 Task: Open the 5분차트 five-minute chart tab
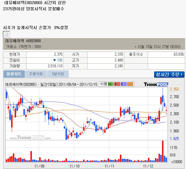pyautogui.click(x=58, y=74)
